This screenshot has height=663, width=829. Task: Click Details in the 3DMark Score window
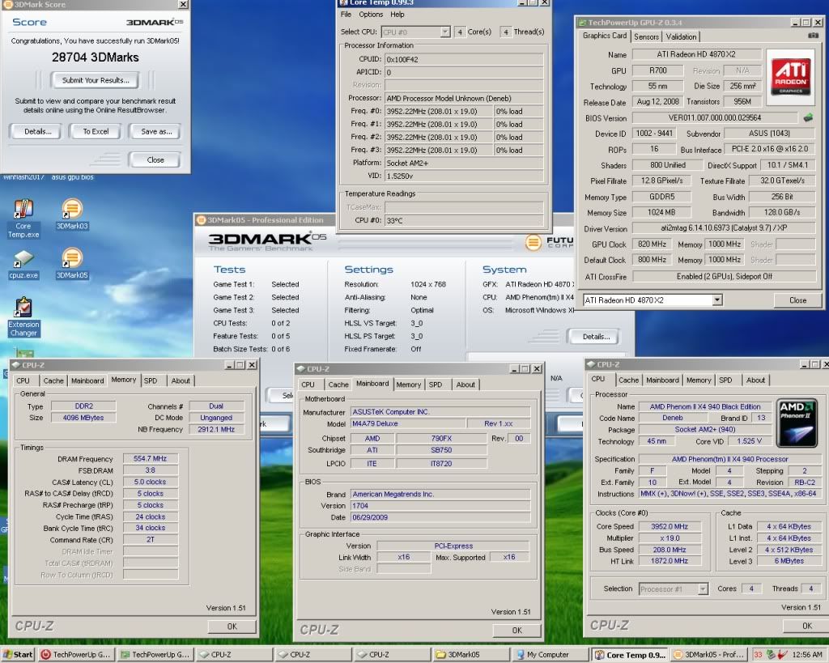(37, 132)
